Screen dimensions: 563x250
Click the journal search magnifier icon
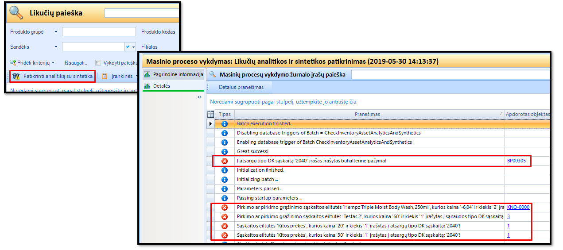[213, 74]
